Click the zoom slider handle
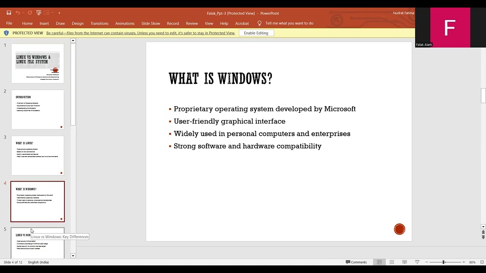This screenshot has height=273, width=486. tap(443, 262)
